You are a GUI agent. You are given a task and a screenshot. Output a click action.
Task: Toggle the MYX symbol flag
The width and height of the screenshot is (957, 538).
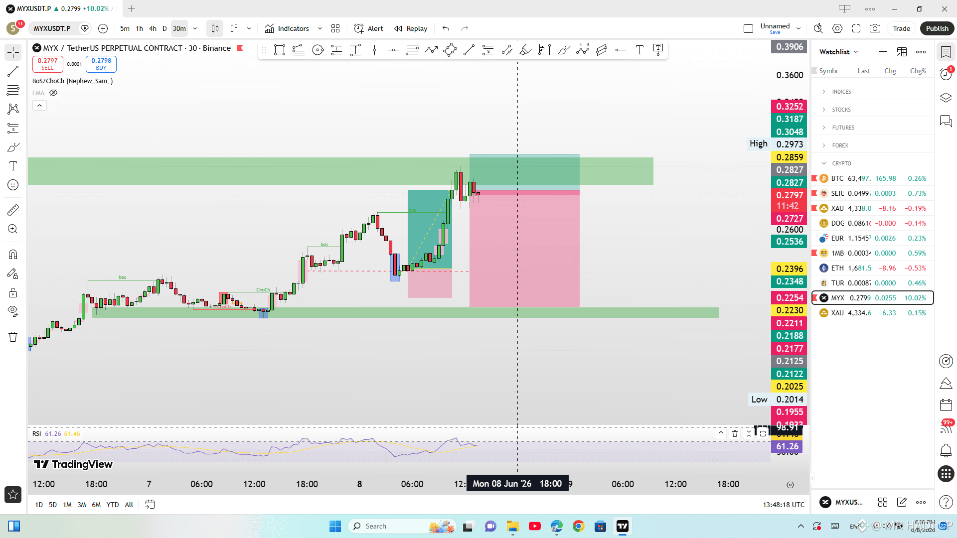240,48
